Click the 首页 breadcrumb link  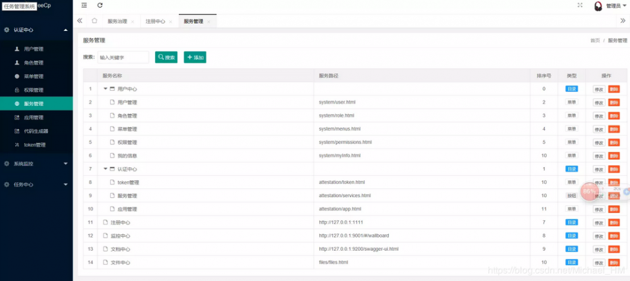pyautogui.click(x=595, y=40)
